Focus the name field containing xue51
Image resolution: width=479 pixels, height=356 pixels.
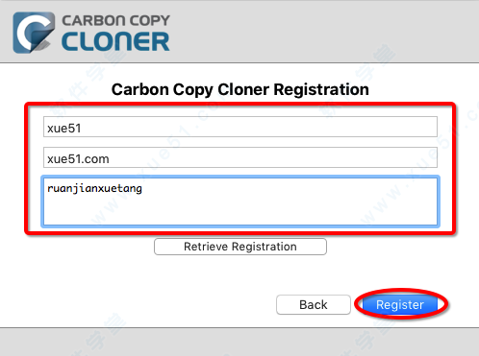(240, 127)
